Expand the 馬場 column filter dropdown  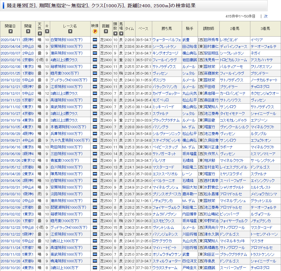coord(121,34)
